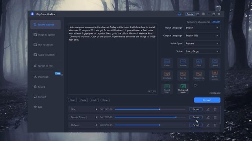Seek in the 2Pac progress slider

(x=150, y=109)
